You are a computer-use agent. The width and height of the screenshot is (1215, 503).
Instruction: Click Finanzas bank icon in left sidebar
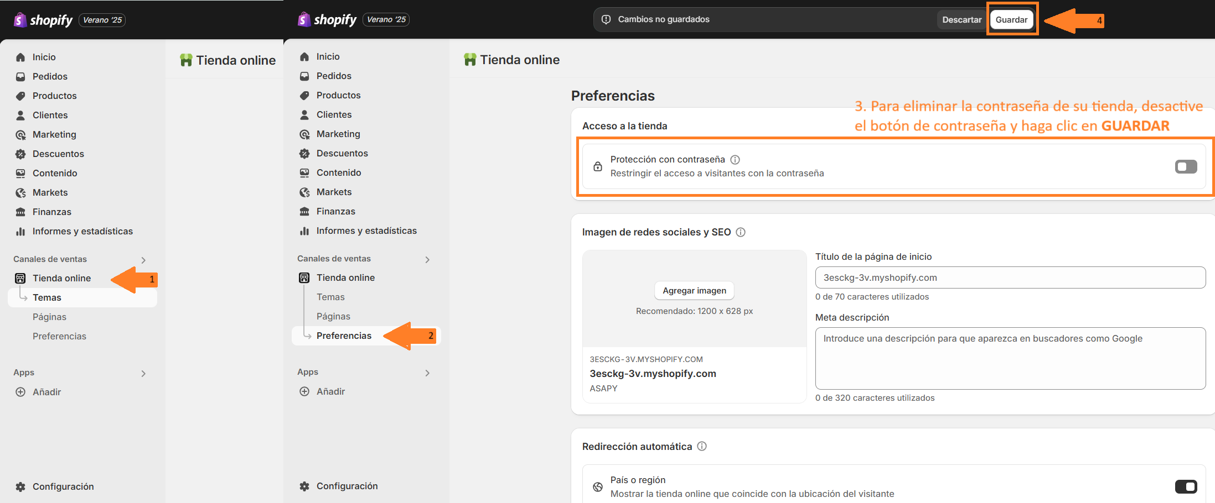20,212
